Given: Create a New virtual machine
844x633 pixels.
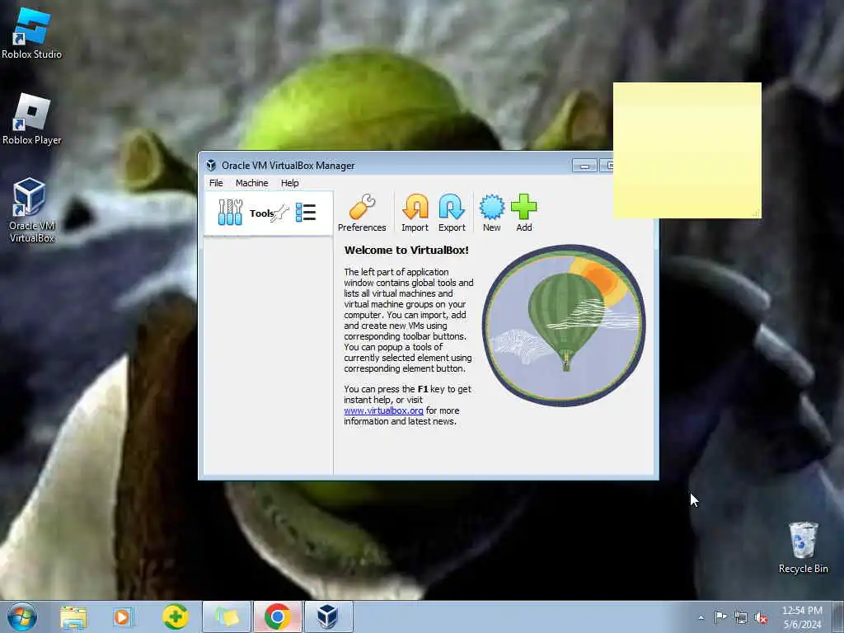Looking at the screenshot, I should coord(491,213).
